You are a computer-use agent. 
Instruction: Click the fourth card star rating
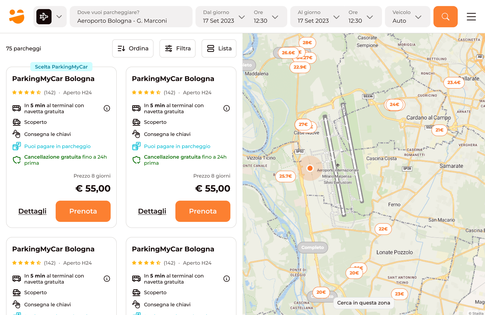146,263
